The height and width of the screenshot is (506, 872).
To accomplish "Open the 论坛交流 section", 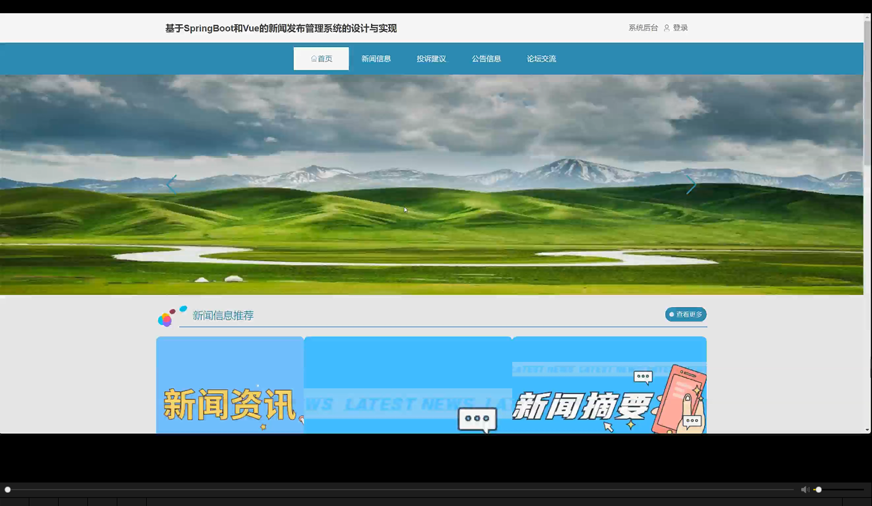I will 541,58.
